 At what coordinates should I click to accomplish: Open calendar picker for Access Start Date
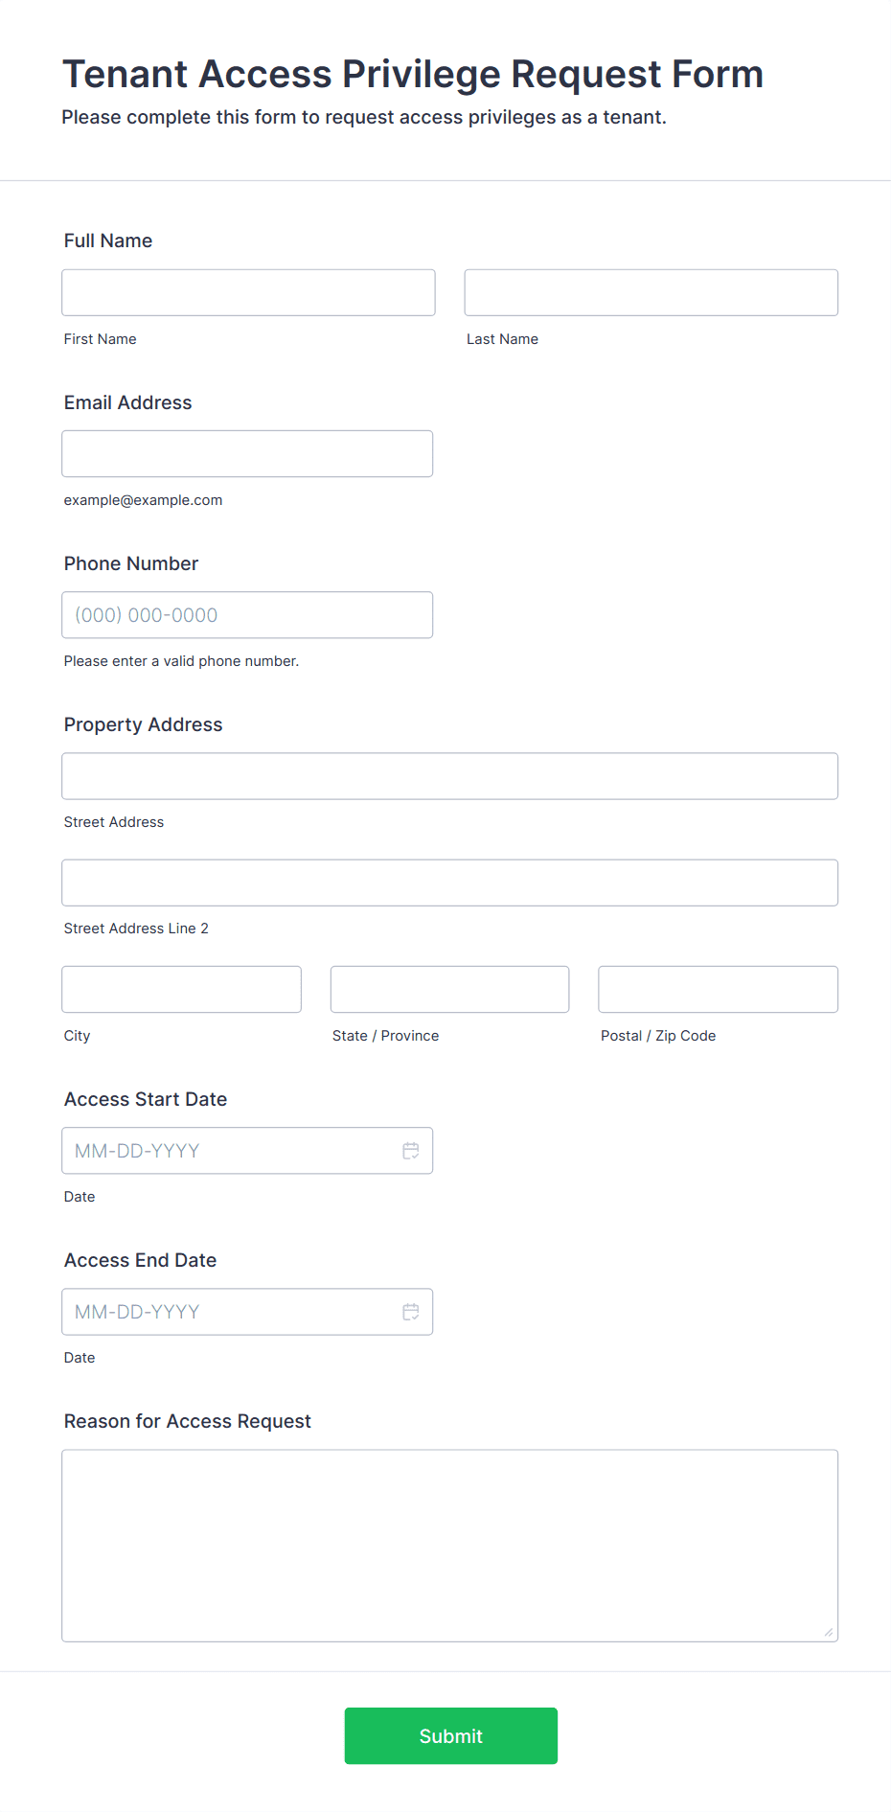pos(410,1151)
